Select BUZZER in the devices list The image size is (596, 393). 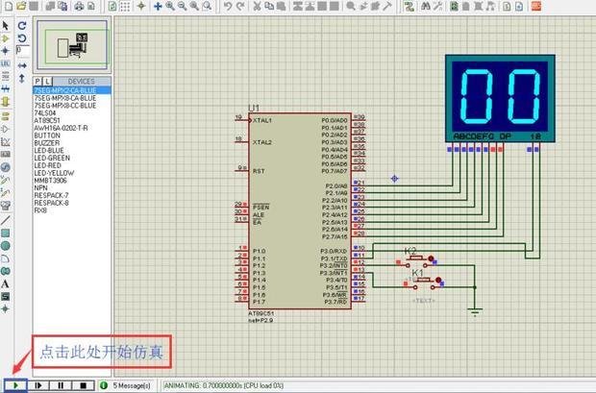46,142
